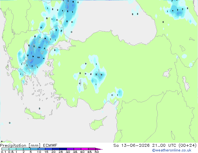198x153 pixels.
Task: Select the 5 to 10 mm legend swatch
Action: tap(34, 149)
